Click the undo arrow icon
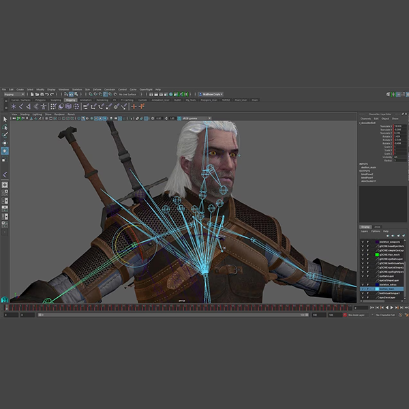The height and width of the screenshot is (409, 409). [x=47, y=94]
